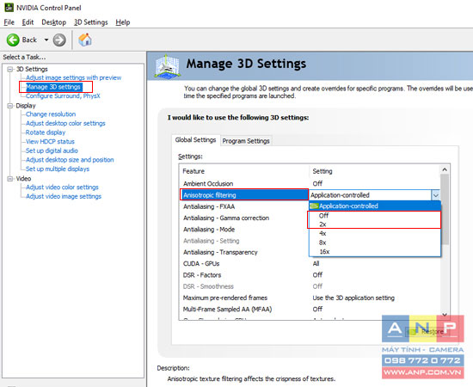This screenshot has width=473, height=387.
Task: Click the Setting column header
Action: pyautogui.click(x=374, y=171)
